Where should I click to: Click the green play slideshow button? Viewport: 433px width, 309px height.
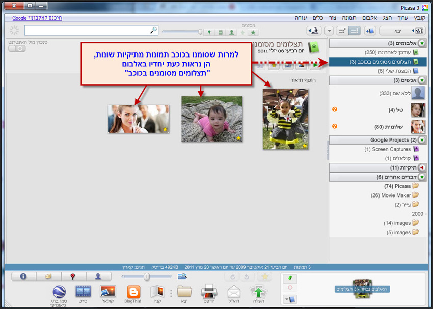315,65
